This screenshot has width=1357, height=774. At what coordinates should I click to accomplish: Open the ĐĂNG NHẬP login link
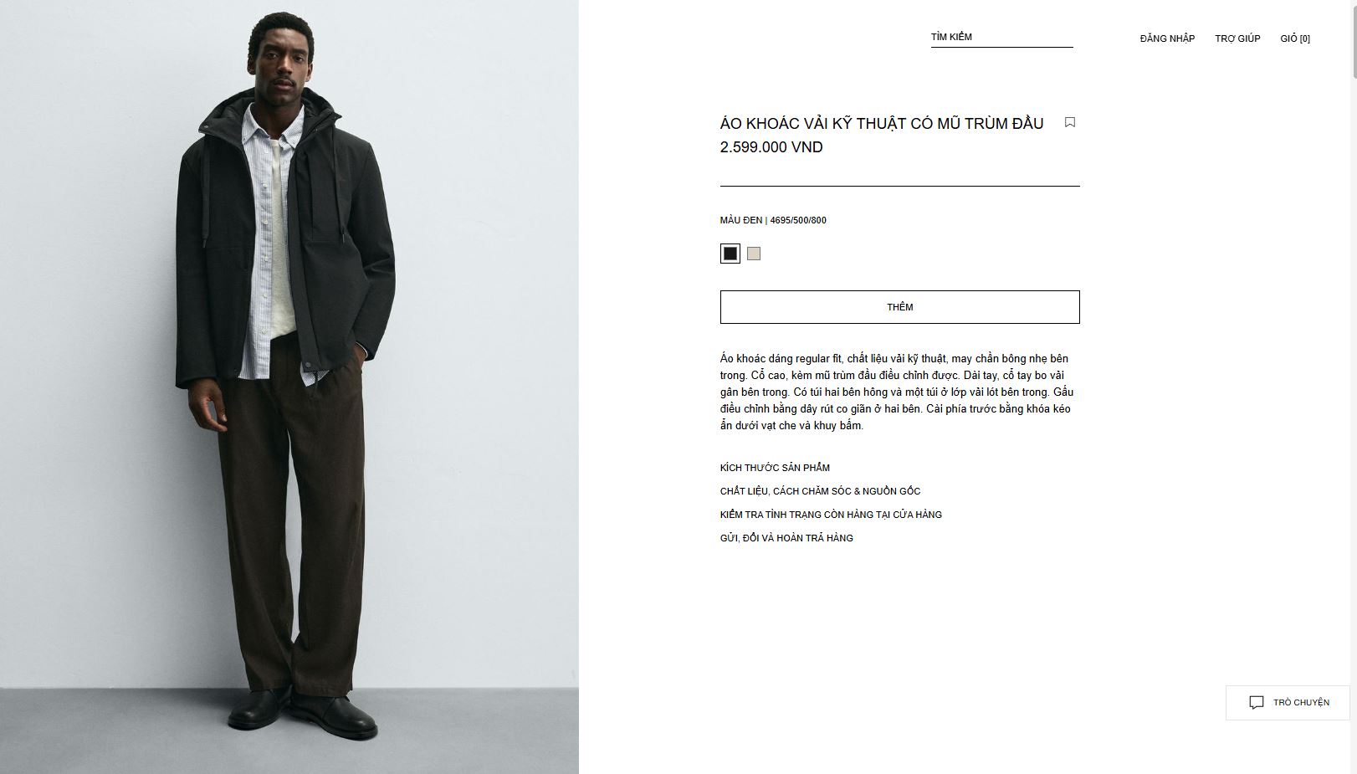coord(1167,38)
